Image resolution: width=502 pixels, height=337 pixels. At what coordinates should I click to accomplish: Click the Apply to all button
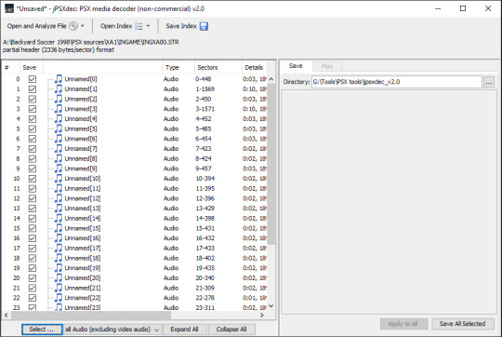(x=403, y=324)
